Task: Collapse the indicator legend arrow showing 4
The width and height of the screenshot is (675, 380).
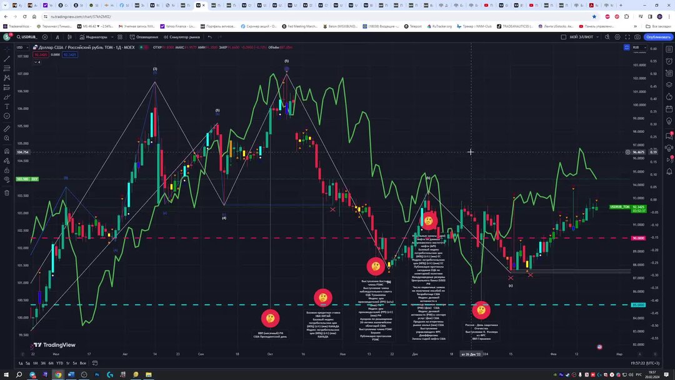Action: 37,62
